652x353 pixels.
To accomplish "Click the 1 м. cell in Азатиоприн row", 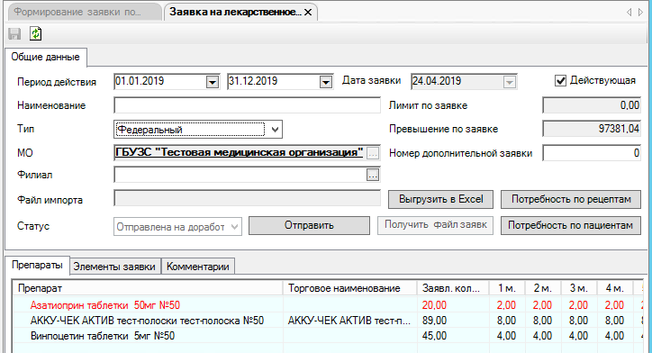I will click(x=506, y=305).
